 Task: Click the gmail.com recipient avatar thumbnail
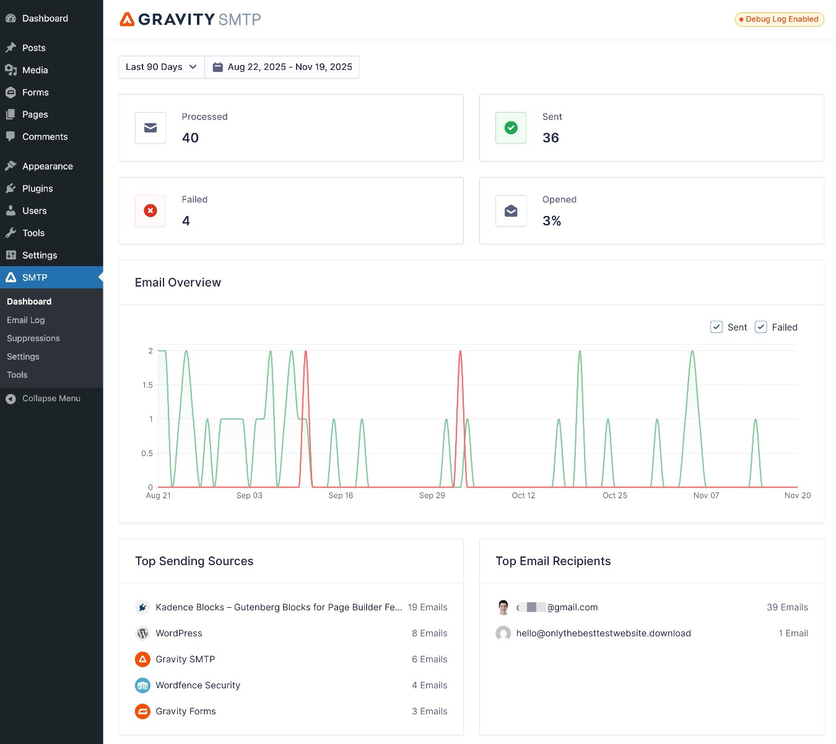point(503,607)
